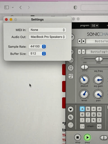Select pattern a in the pattern grid

(82, 109)
